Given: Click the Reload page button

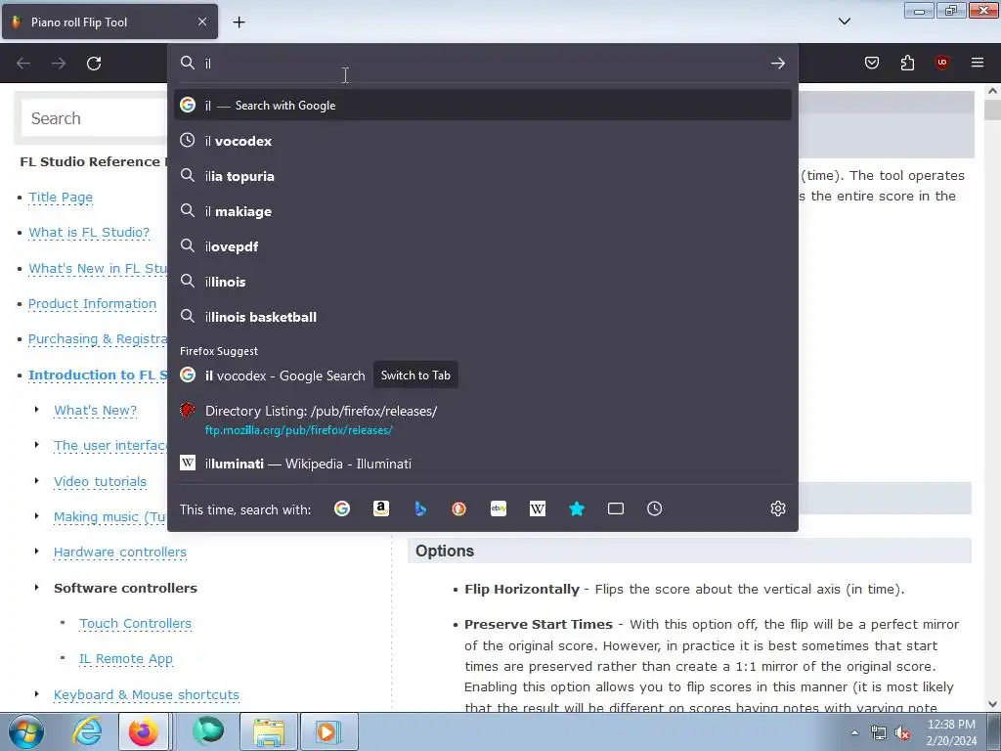Looking at the screenshot, I should 94,64.
